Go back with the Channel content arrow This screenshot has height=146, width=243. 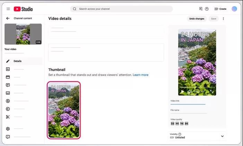click(8, 18)
